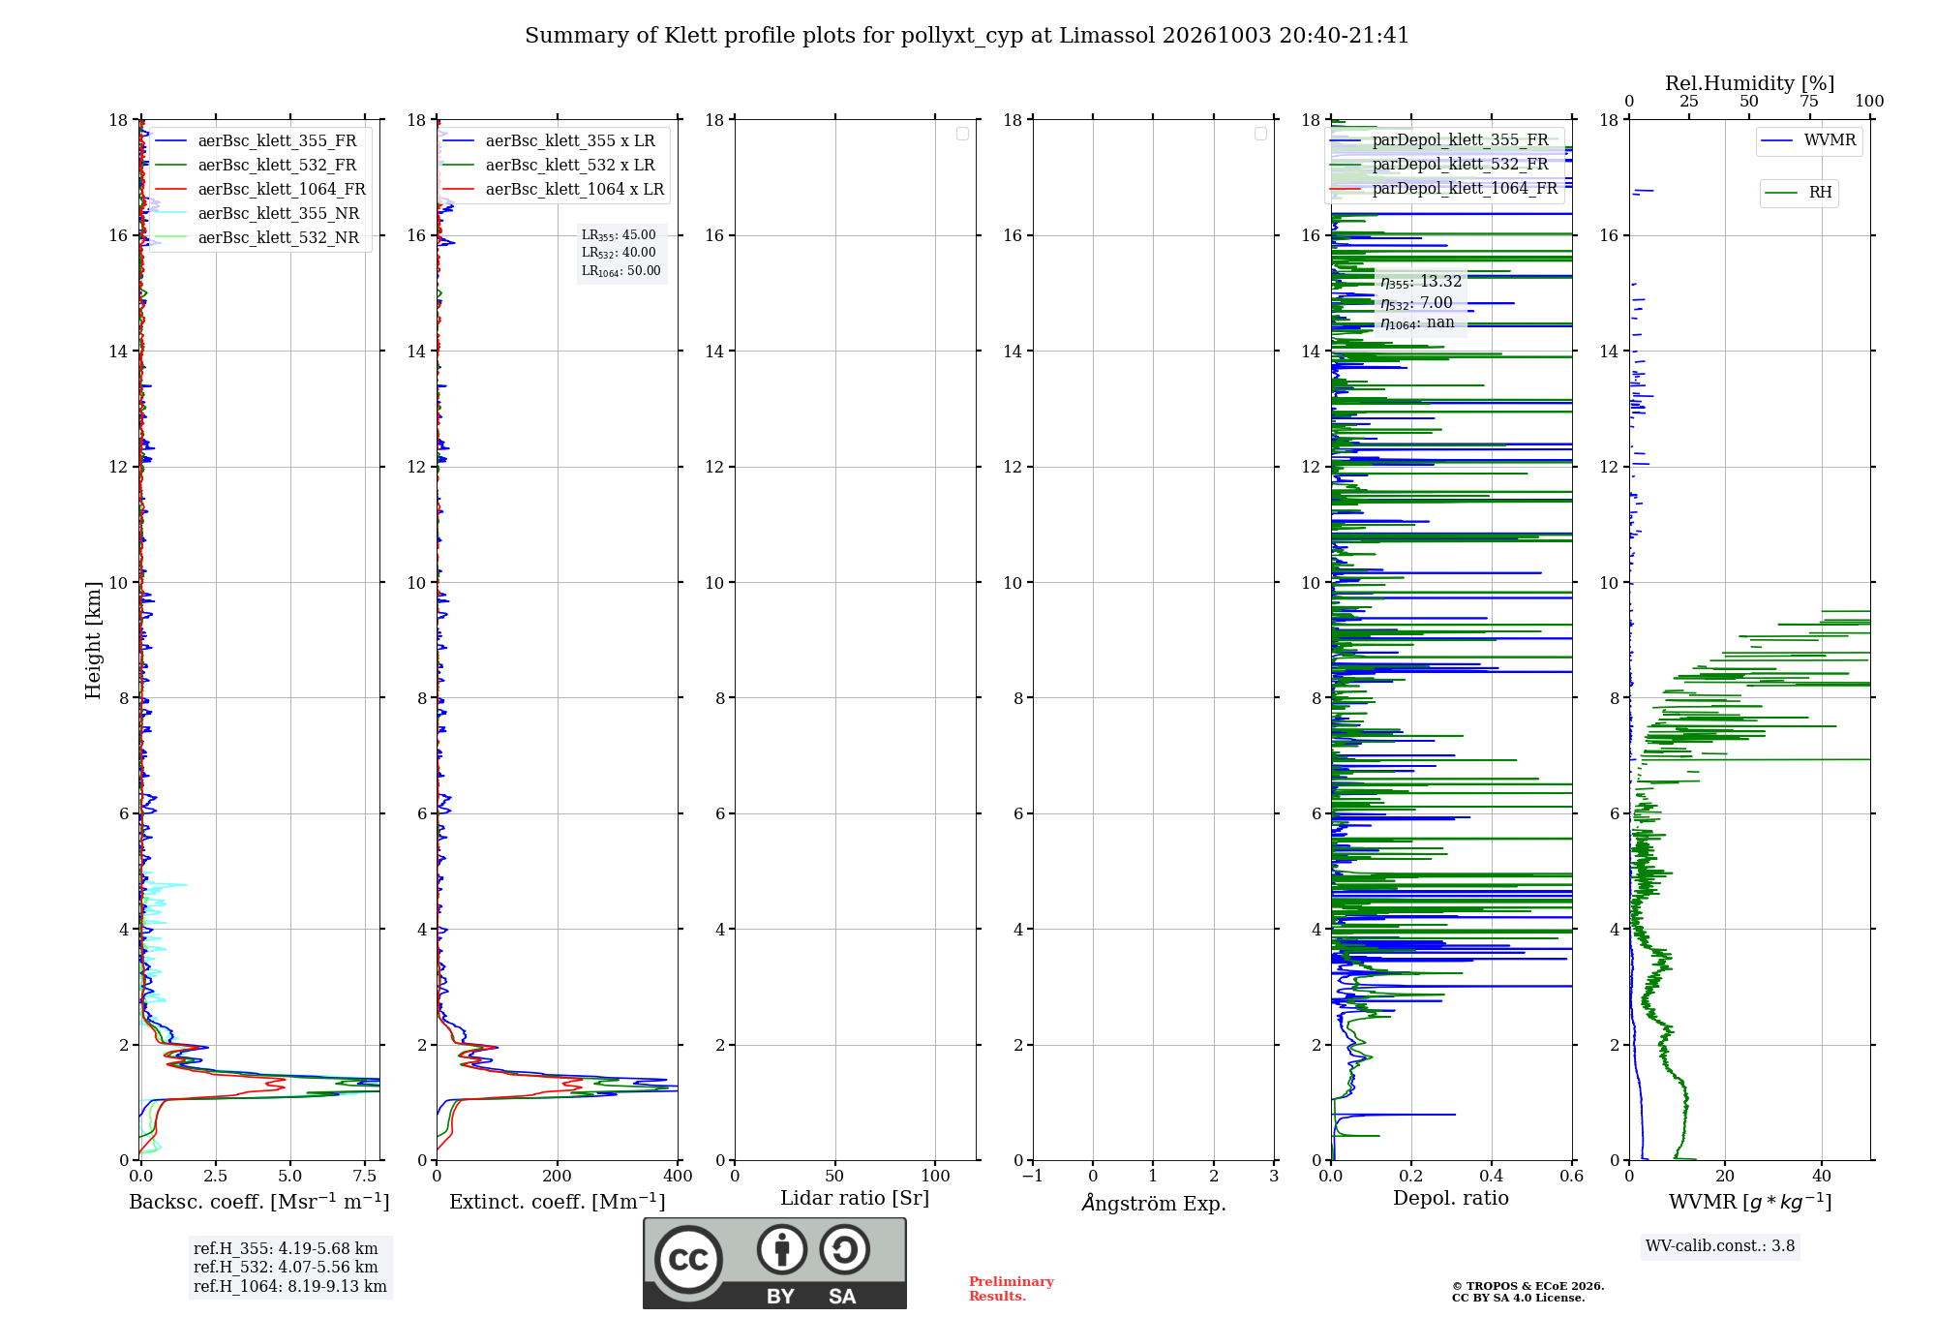Screen dimensions: 1936x1317
Task: Click the aerBsc_klett_1064_FR legend entry
Action: (260, 189)
